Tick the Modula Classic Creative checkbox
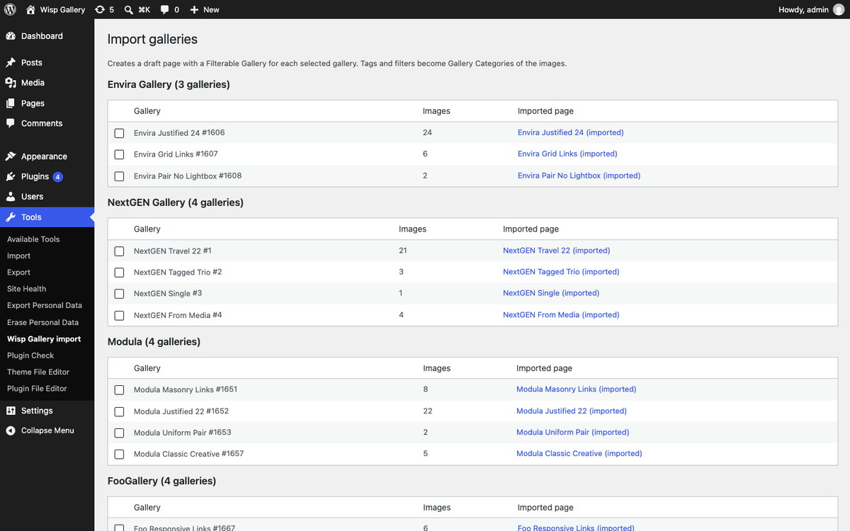Image resolution: width=850 pixels, height=531 pixels. pyautogui.click(x=119, y=454)
